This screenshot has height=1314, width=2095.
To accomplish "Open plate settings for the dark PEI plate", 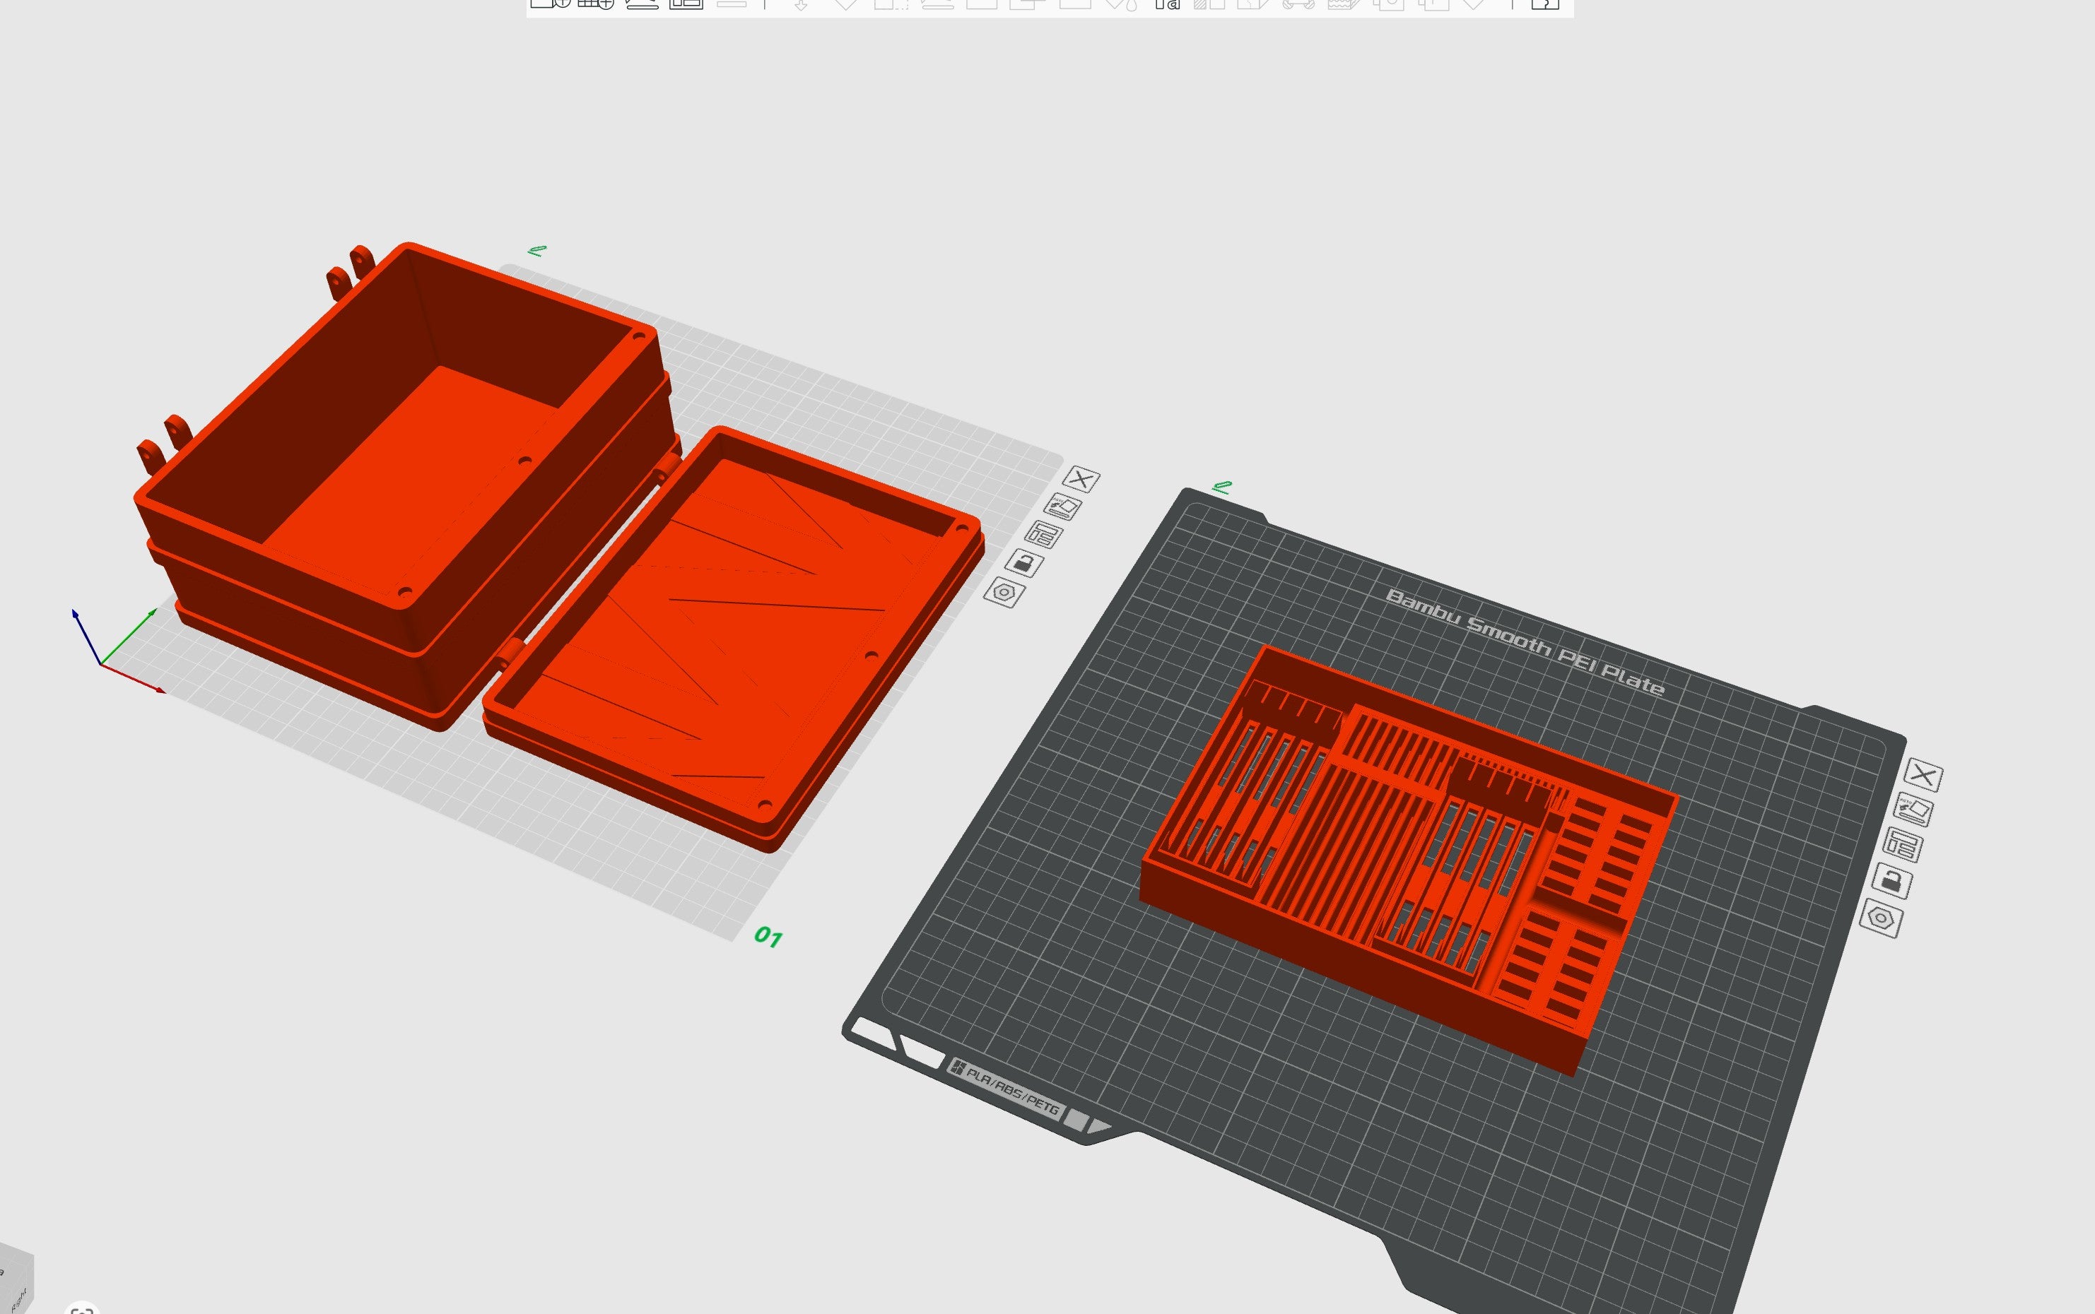I will point(1880,918).
